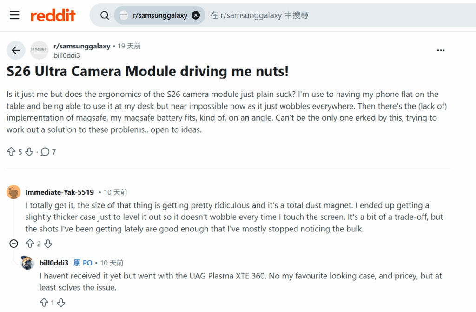View the Immediate-Yak-5519 profile avatar

tap(13, 192)
